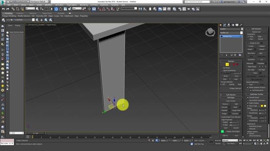Click Create Shape From Selection
Viewport: 270px width, 151px height.
point(231,117)
